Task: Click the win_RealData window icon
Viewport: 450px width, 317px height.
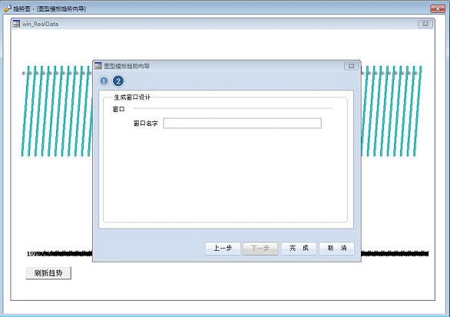Action: (x=16, y=24)
